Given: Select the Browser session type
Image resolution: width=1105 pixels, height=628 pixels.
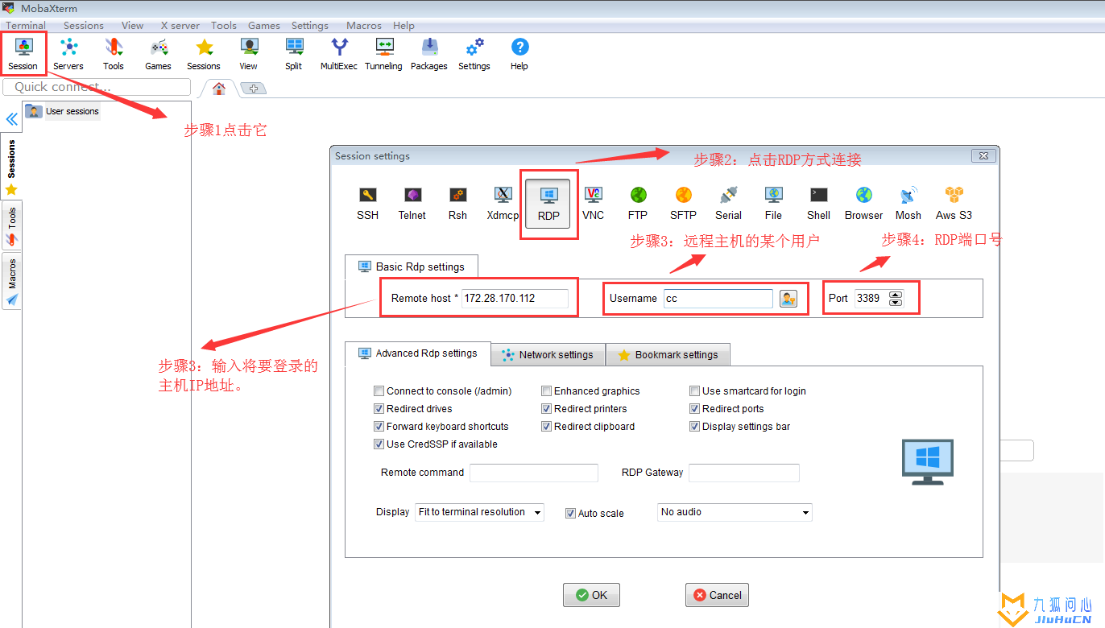Looking at the screenshot, I should click(864, 203).
